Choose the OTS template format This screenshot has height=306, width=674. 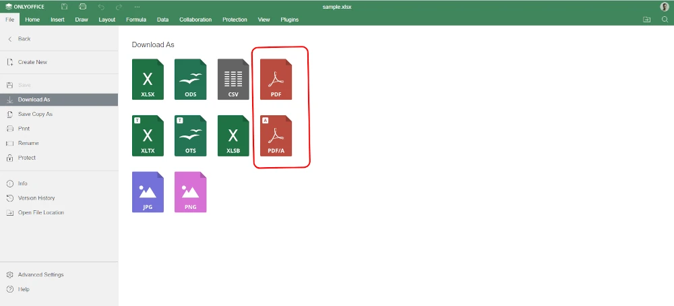191,135
